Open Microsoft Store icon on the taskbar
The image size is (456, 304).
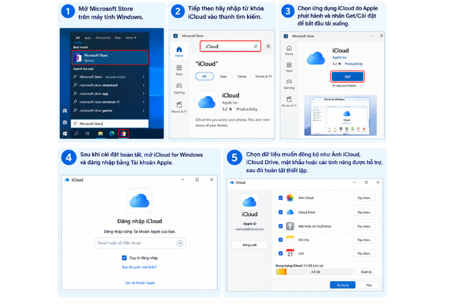coord(123,133)
